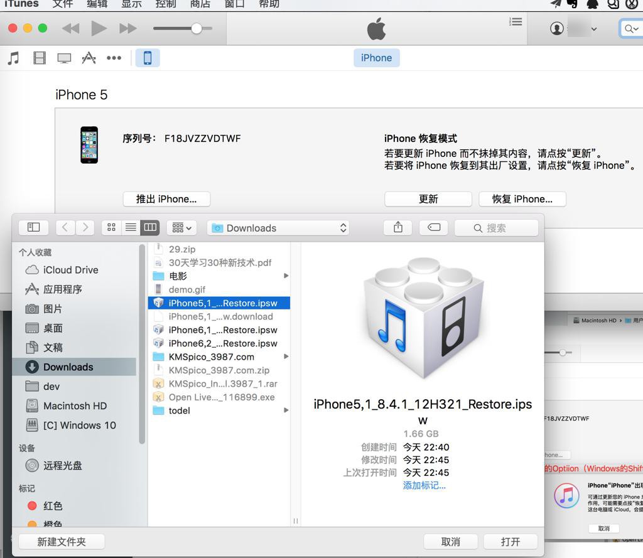This screenshot has height=558, width=643.
Task: Click the rewind playback button
Action: 70,28
